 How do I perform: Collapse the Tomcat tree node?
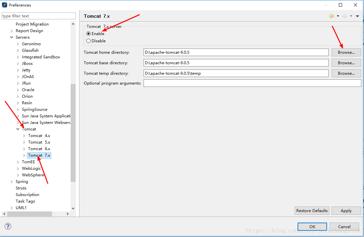pyautogui.click(x=18, y=129)
